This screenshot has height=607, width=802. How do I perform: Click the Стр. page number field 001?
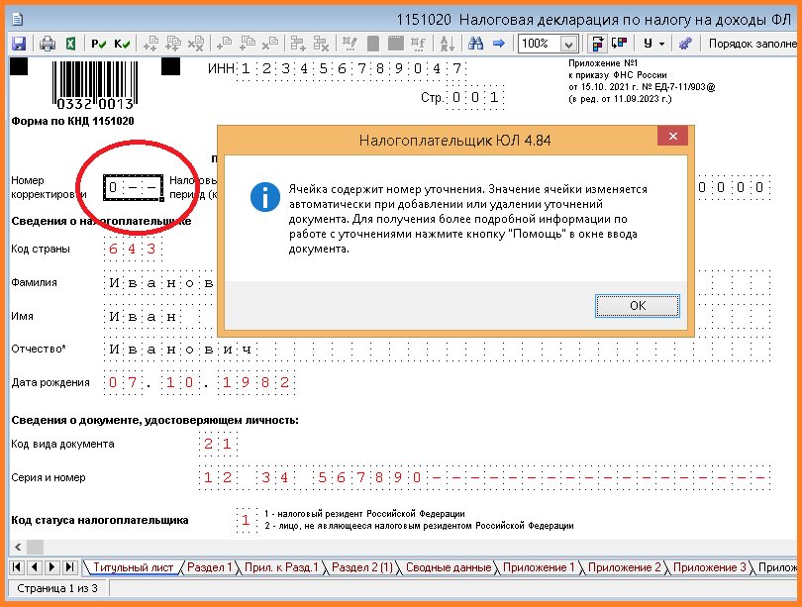click(475, 97)
